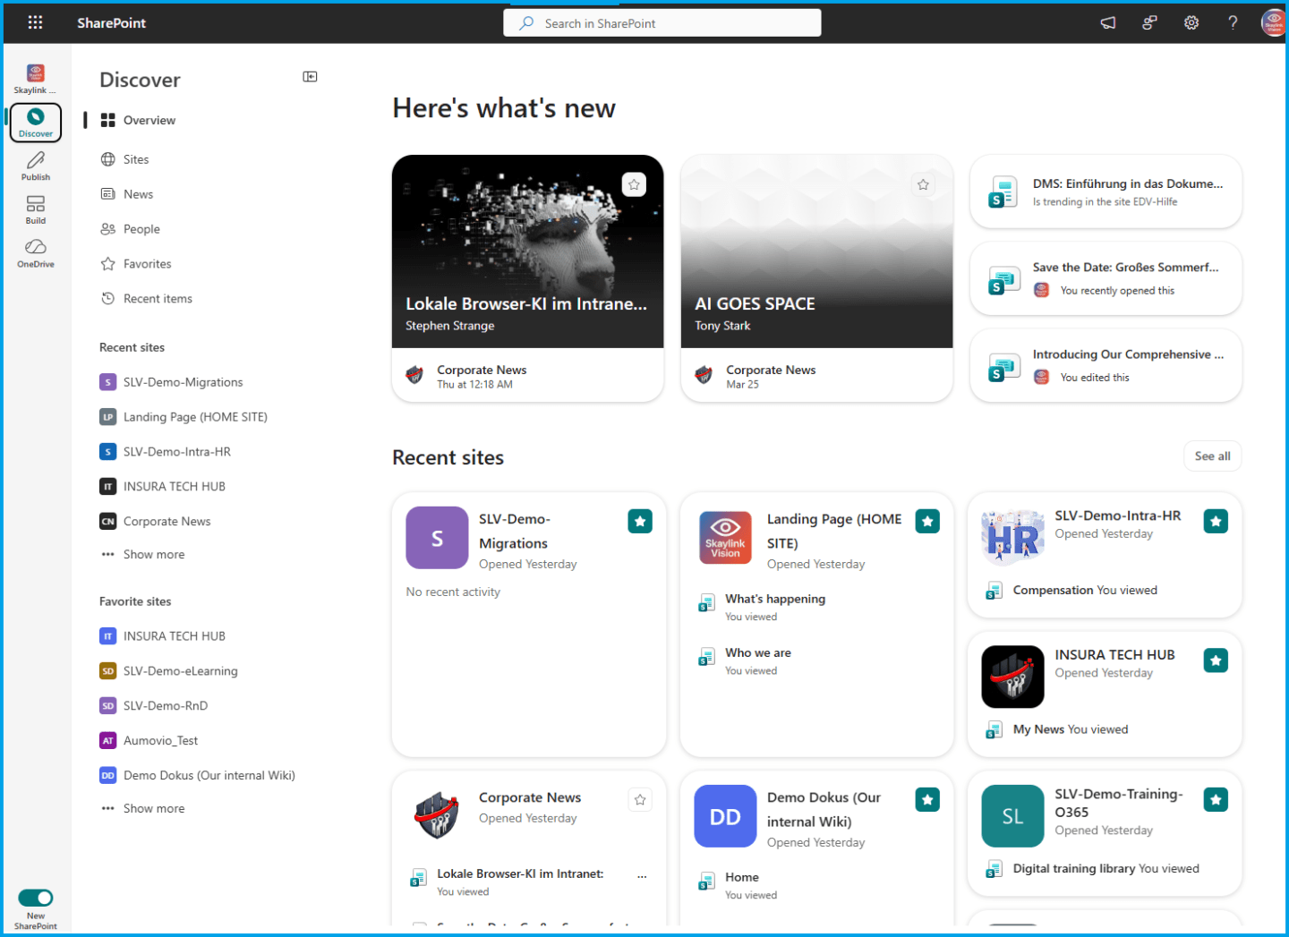Turn off the New SharePoint toggle
This screenshot has width=1289, height=937.
36,898
